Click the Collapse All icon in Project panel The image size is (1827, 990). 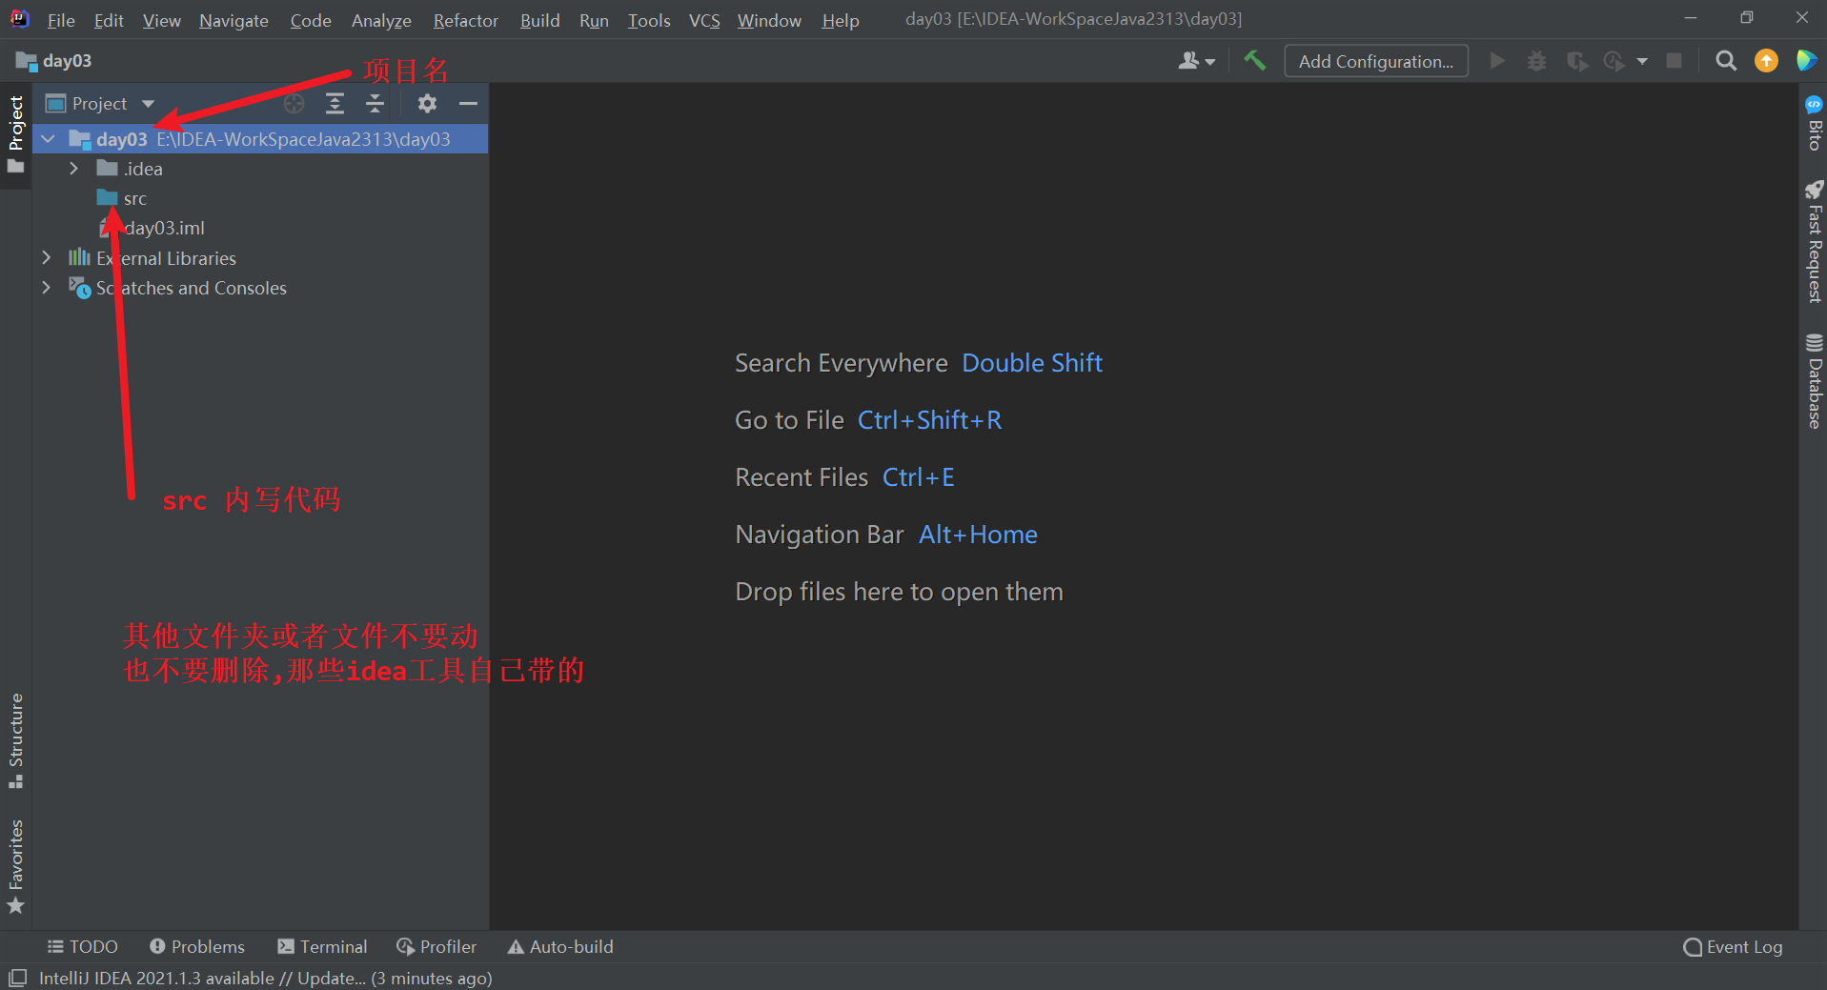click(375, 103)
